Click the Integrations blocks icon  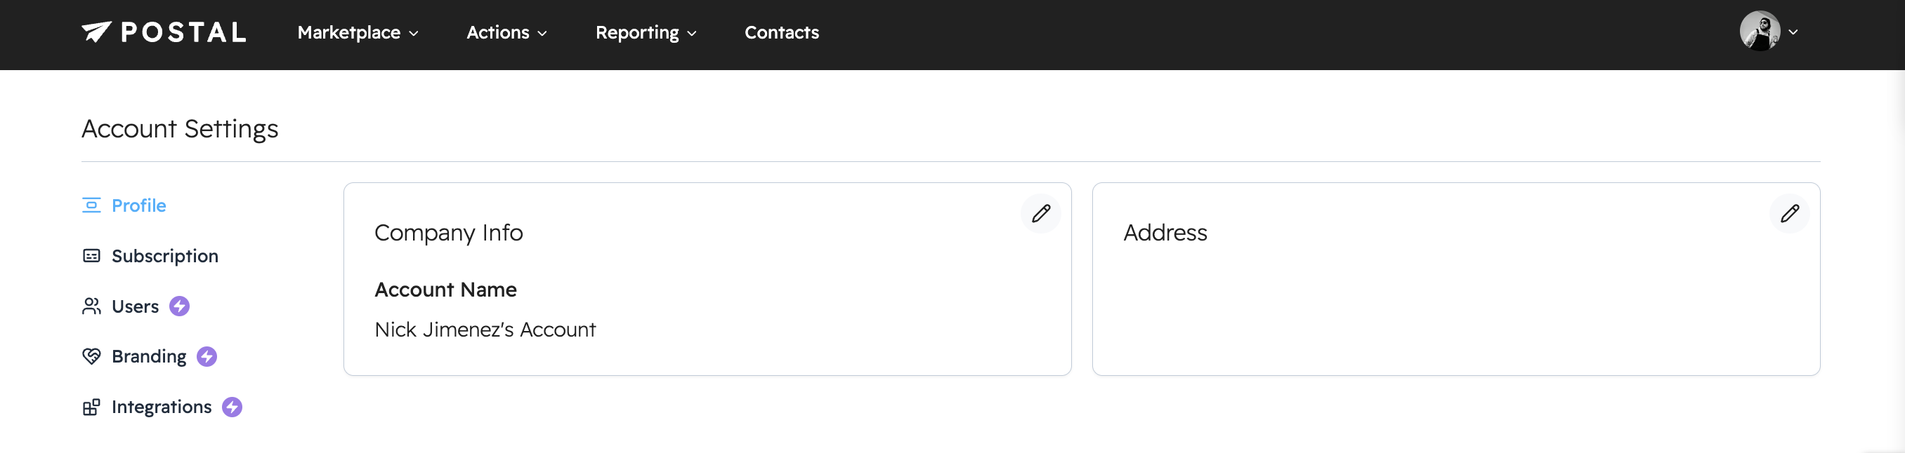91,407
